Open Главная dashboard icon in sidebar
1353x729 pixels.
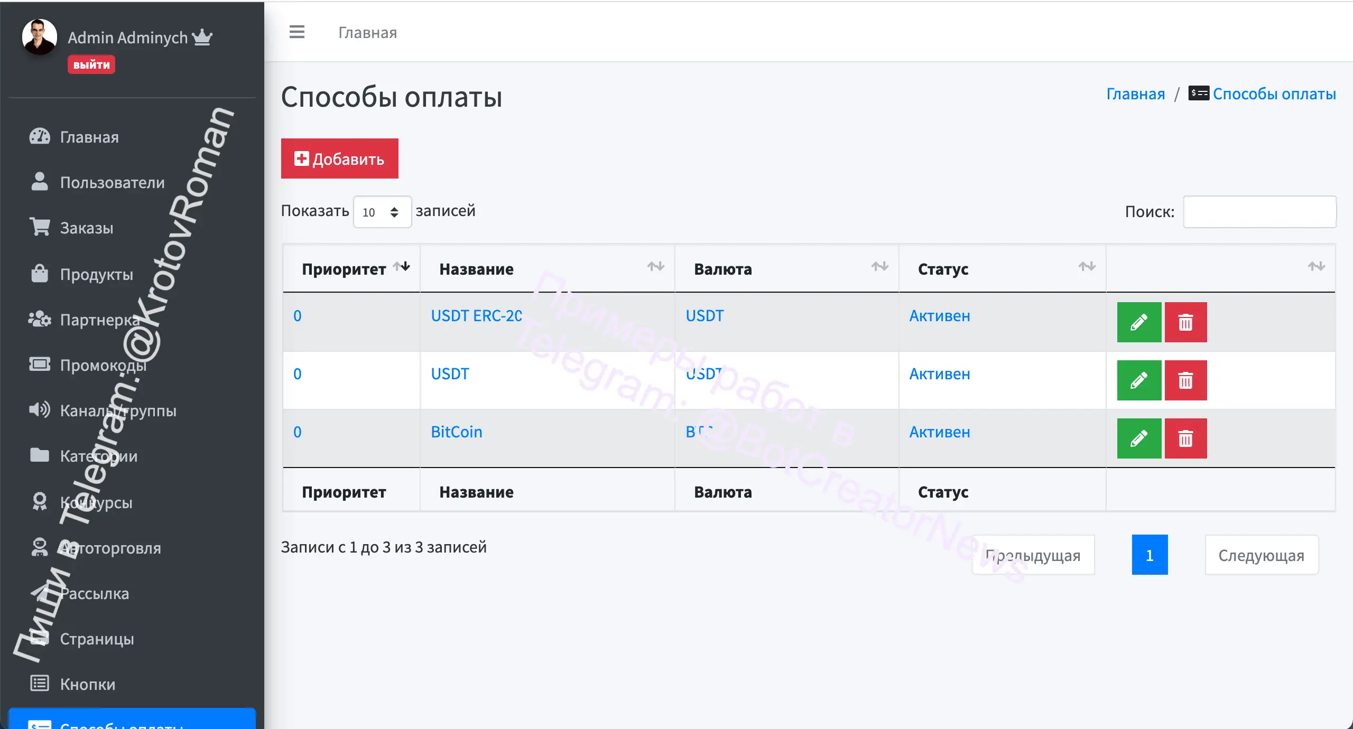(x=40, y=137)
